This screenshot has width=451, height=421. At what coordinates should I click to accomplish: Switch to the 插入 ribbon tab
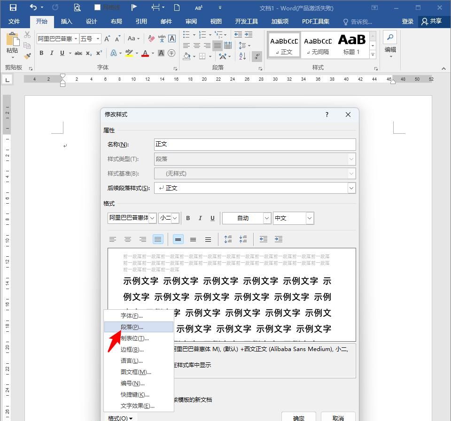point(66,21)
